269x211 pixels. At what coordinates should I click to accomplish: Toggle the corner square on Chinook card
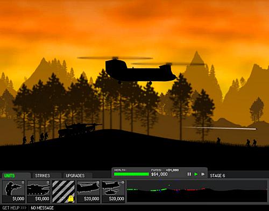[x=98, y=182]
